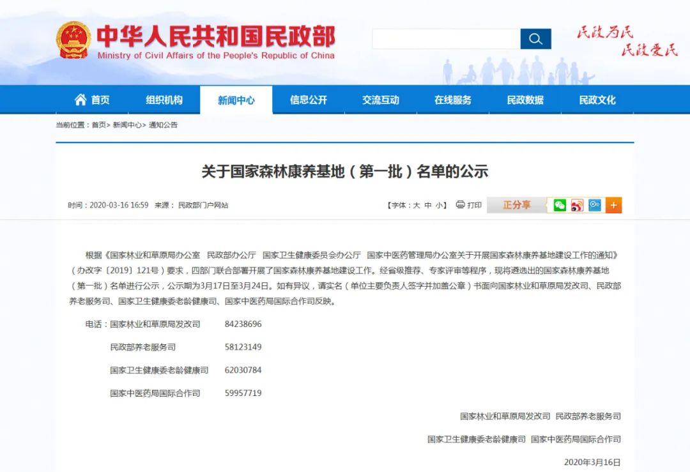Click phone number 84238696
The width and height of the screenshot is (690, 472).
point(243,324)
